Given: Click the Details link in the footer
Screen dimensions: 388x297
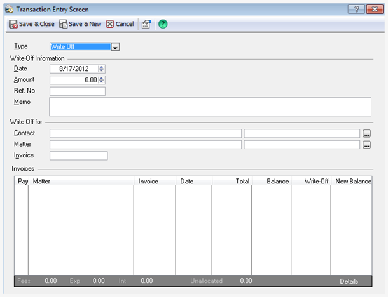Looking at the screenshot, I should point(349,280).
